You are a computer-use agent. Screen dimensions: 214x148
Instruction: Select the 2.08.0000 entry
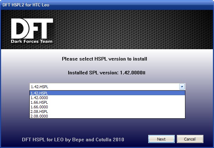coord(107,116)
